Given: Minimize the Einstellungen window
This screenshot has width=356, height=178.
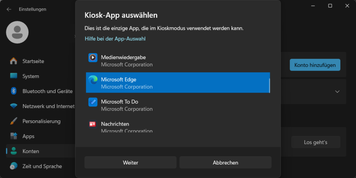Looking at the screenshot, I should pyautogui.click(x=313, y=6).
